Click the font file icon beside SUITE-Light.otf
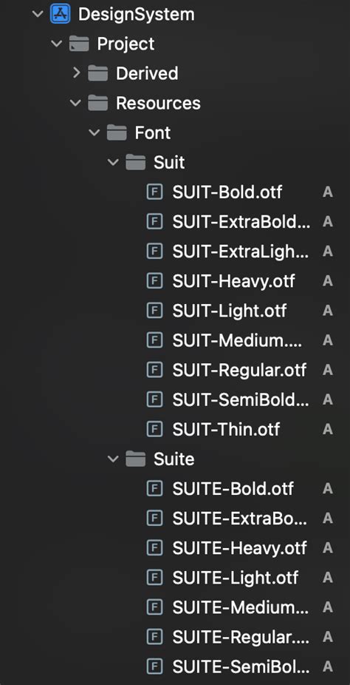This screenshot has width=350, height=685. point(155,578)
